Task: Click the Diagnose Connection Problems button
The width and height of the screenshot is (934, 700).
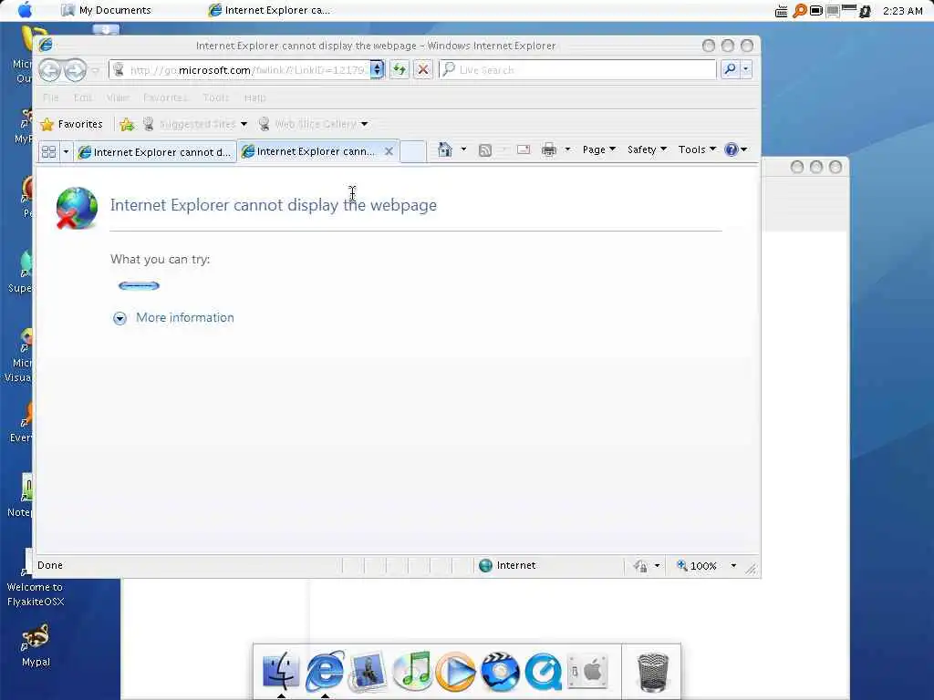Action: [x=139, y=285]
